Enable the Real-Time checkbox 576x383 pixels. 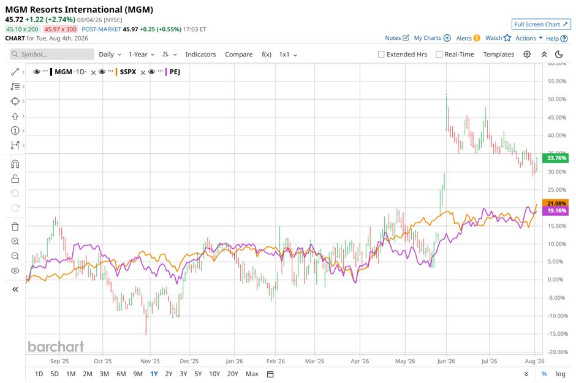click(x=439, y=55)
